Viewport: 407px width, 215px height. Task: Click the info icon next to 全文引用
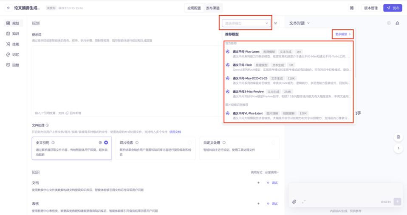coord(53,143)
